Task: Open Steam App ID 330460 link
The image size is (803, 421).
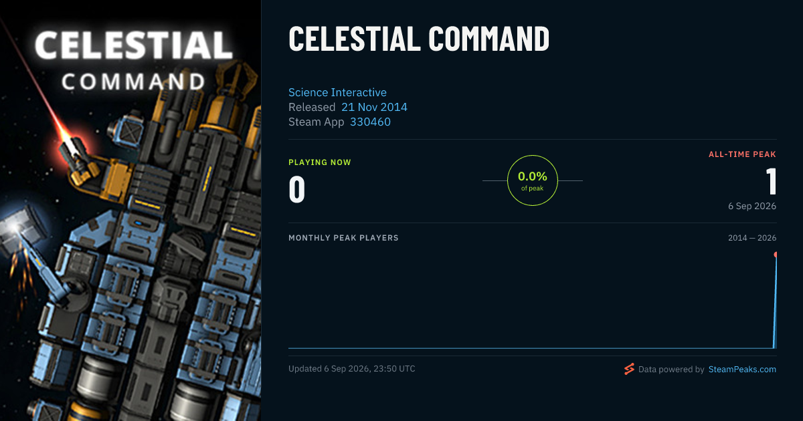Action: 370,122
